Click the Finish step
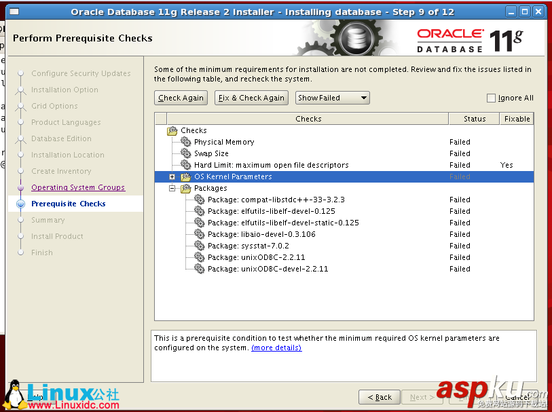This screenshot has width=552, height=412. point(42,252)
